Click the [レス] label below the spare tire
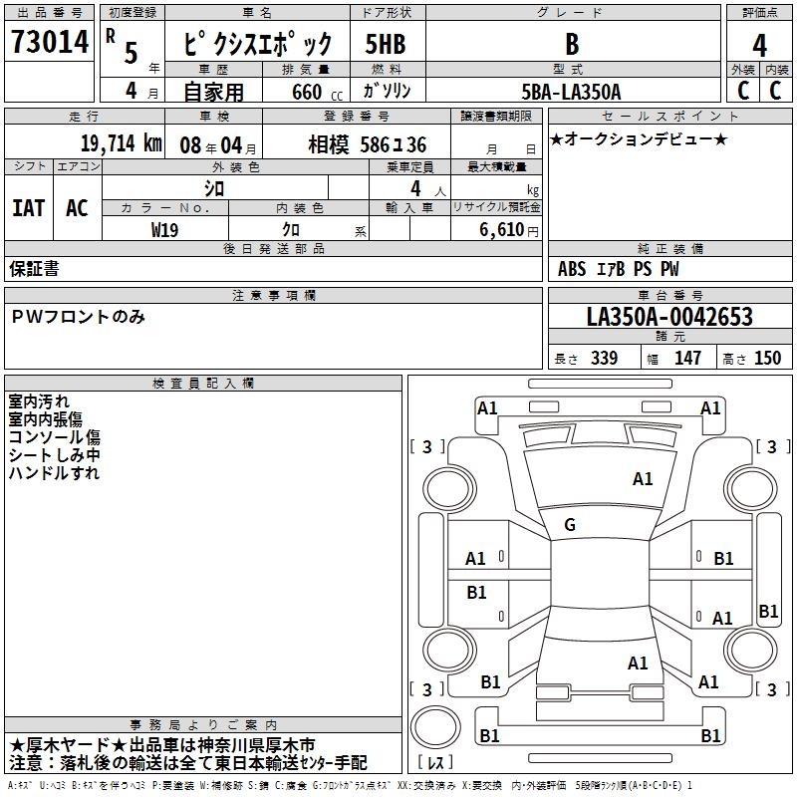Image resolution: width=797 pixels, height=797 pixels. 435,762
